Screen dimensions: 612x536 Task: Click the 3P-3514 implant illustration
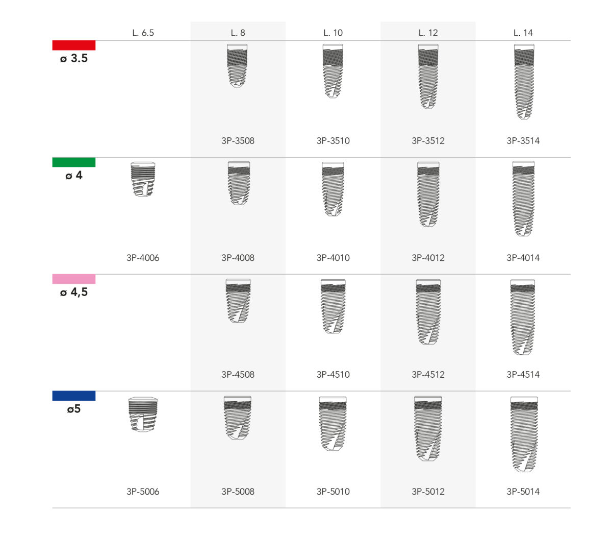click(524, 82)
